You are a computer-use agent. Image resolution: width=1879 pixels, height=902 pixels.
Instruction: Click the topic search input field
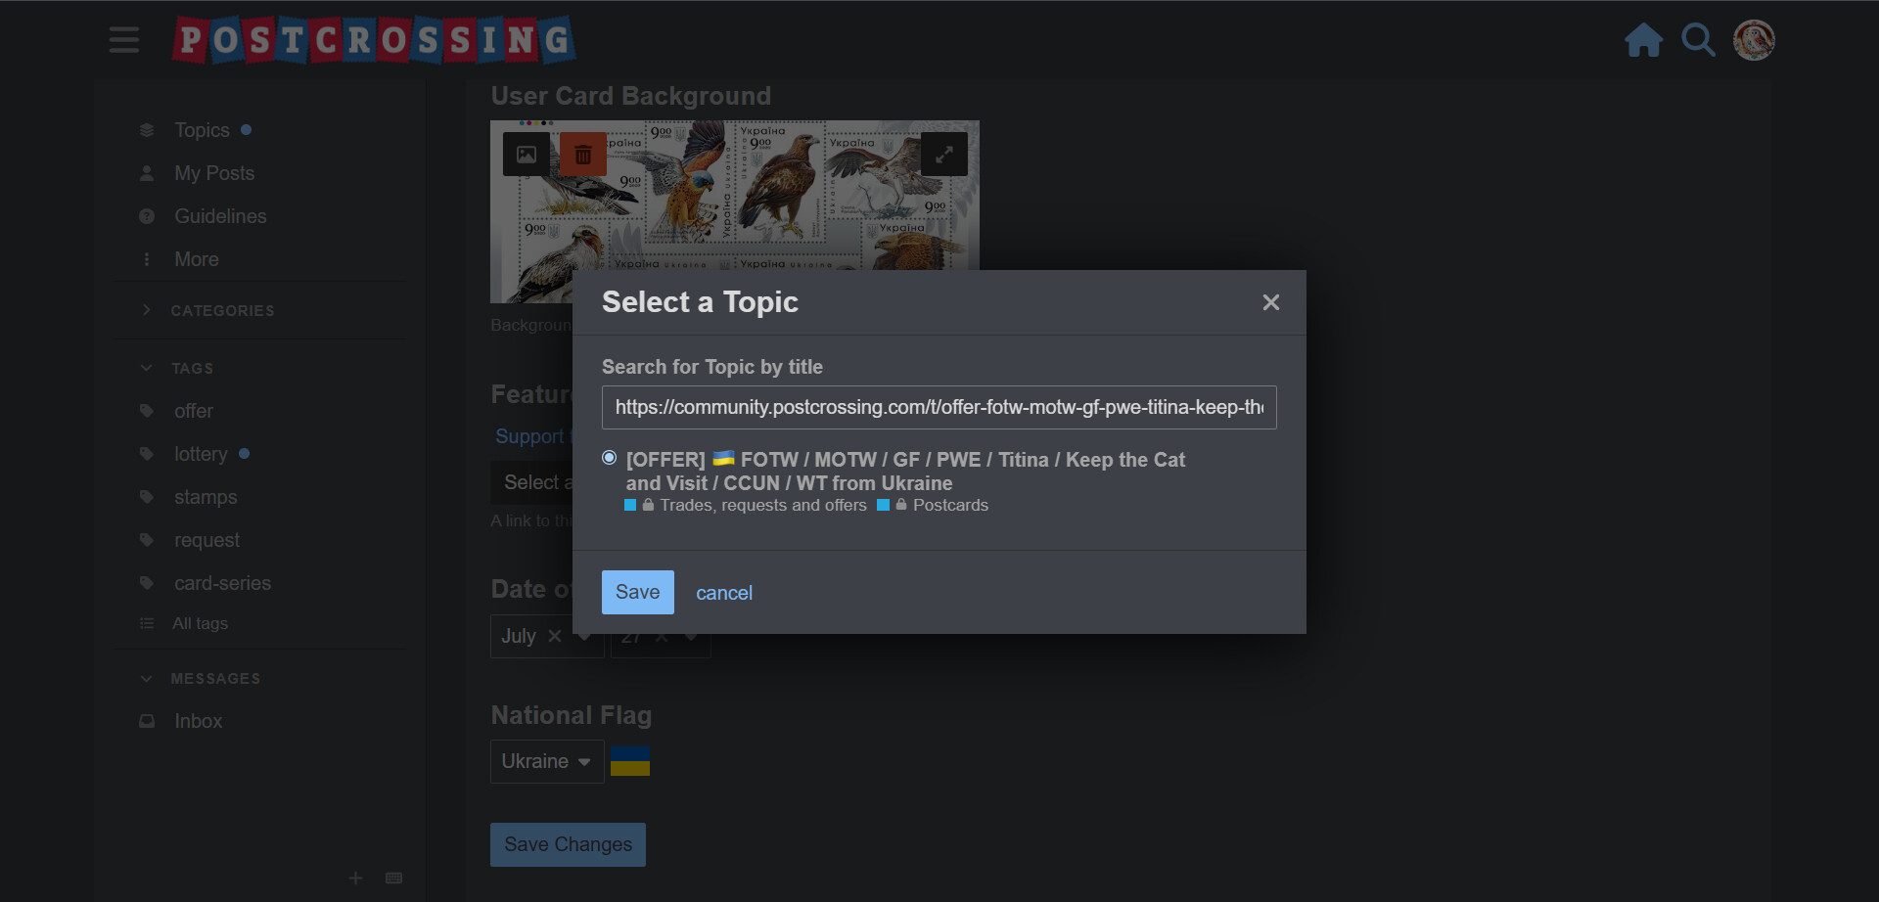click(939, 407)
